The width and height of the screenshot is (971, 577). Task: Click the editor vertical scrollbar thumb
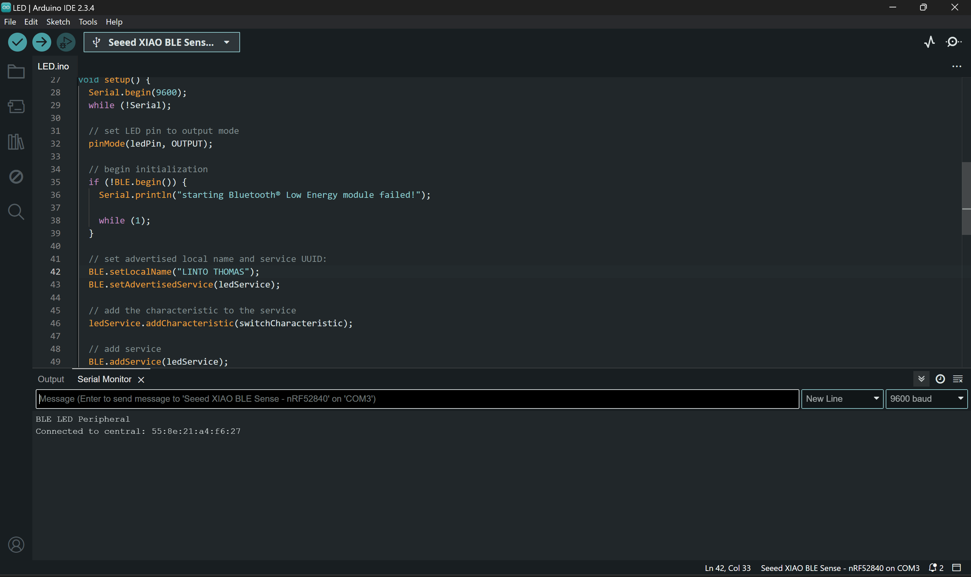(x=966, y=198)
